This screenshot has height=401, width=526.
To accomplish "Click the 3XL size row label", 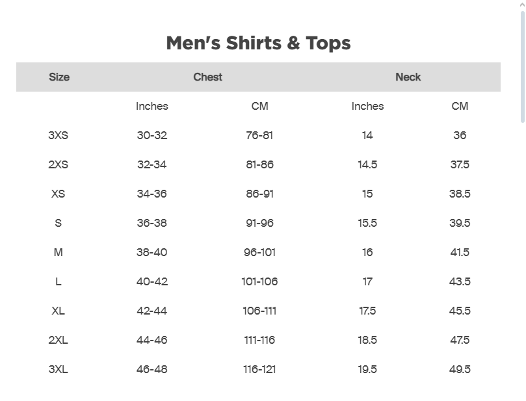I will click(58, 369).
